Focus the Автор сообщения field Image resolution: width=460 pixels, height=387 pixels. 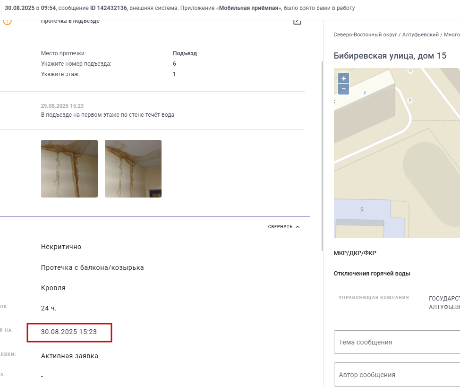397,375
